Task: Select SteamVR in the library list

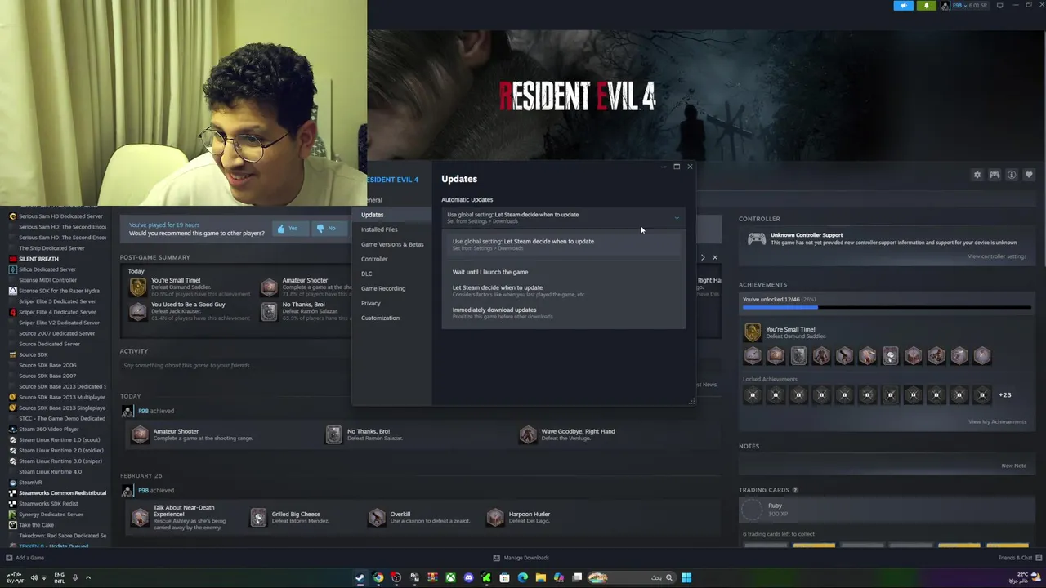Action: coord(30,483)
